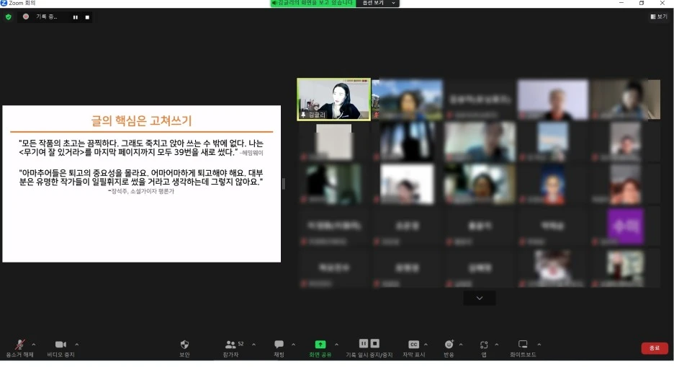674x367 pixels.
Task: Open video options caret beside 비디오 중지
Action: pos(77,345)
